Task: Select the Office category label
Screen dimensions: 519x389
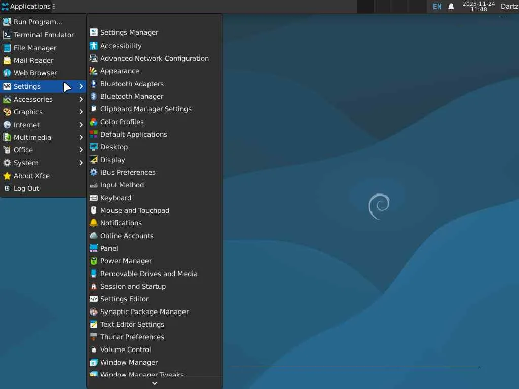Action: pos(23,150)
